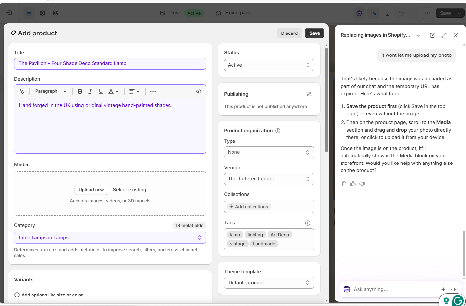
Task: Open the Category Table Lamps dropdown
Action: click(110, 238)
